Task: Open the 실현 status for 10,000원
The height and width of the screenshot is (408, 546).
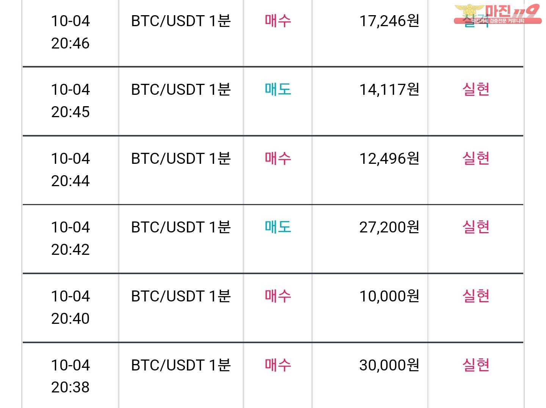Action: [x=476, y=296]
